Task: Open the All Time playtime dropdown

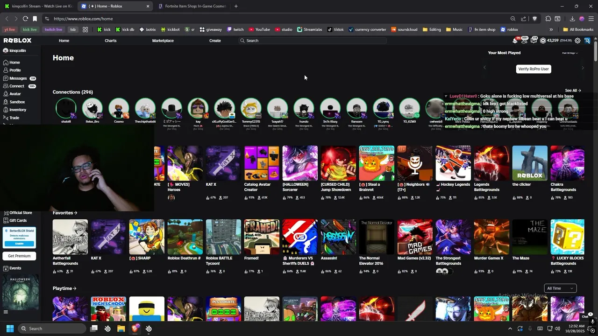Action: tap(560, 288)
